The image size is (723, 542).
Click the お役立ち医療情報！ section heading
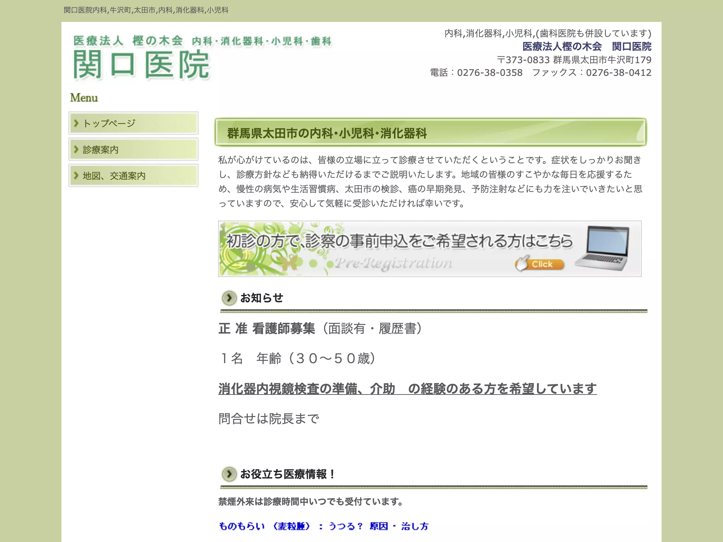coord(288,474)
